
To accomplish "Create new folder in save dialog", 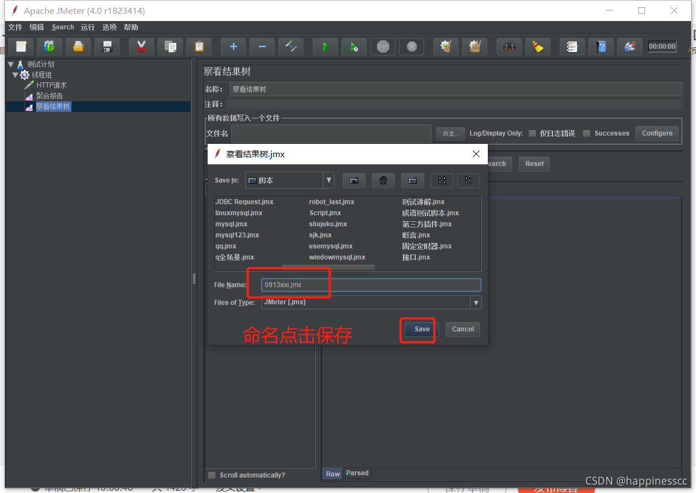I will coord(413,180).
